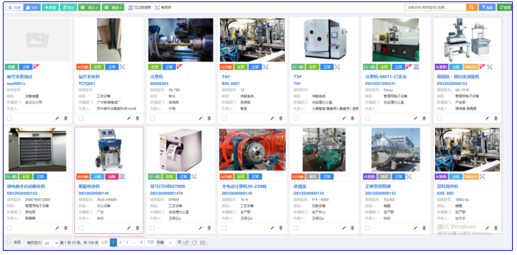Click the orange search magnifier button
Image resolution: width=517 pixels, height=255 pixels.
click(472, 7)
